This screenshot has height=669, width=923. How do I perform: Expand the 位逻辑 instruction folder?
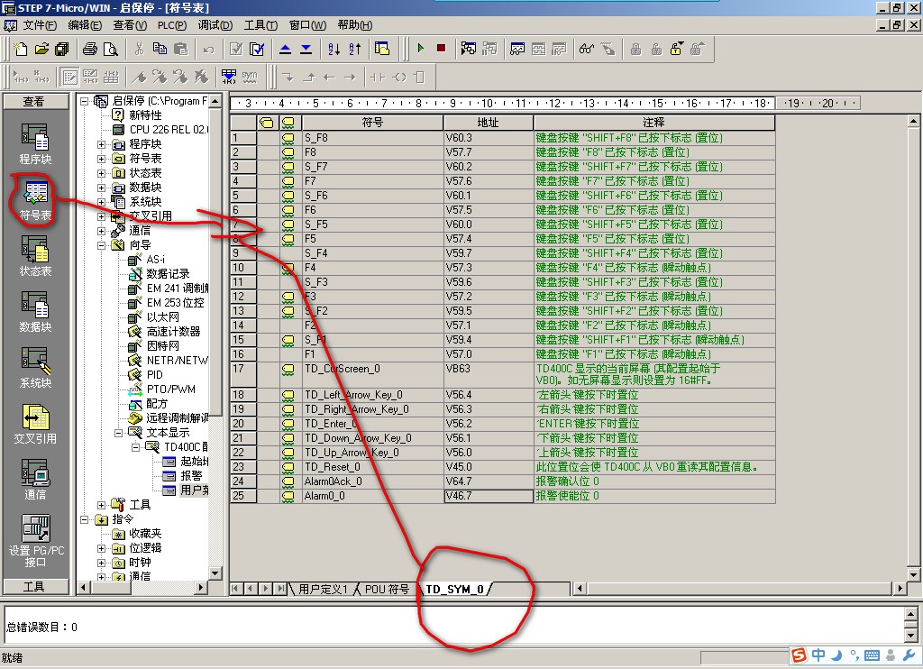click(102, 548)
